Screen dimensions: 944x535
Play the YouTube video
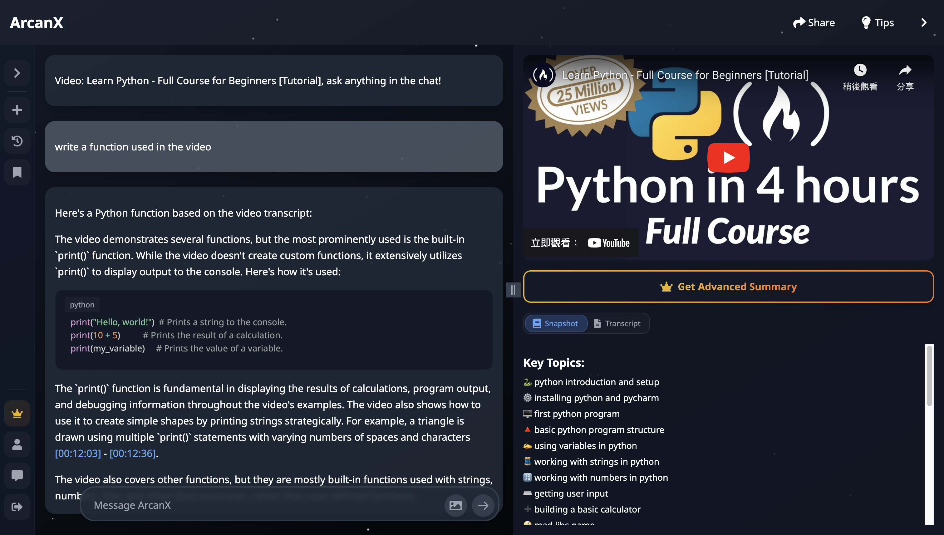(x=728, y=158)
